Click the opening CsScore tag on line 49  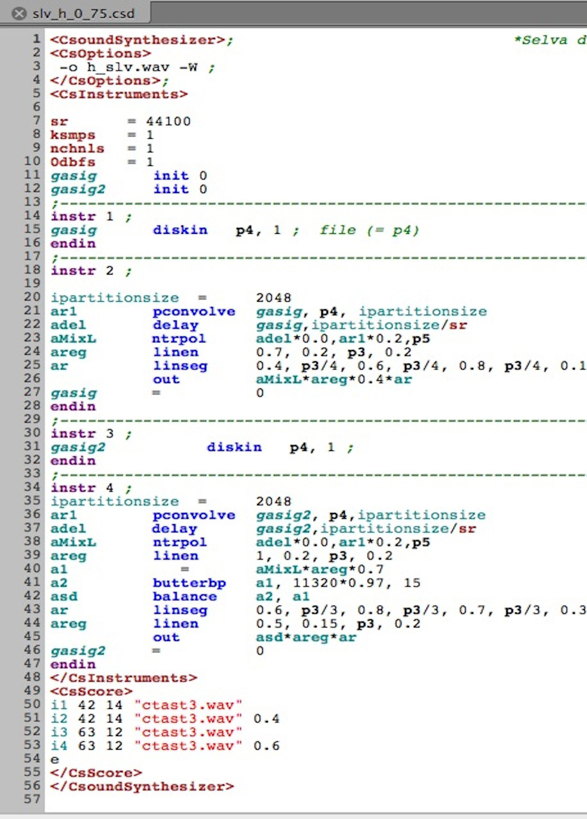[91, 692]
